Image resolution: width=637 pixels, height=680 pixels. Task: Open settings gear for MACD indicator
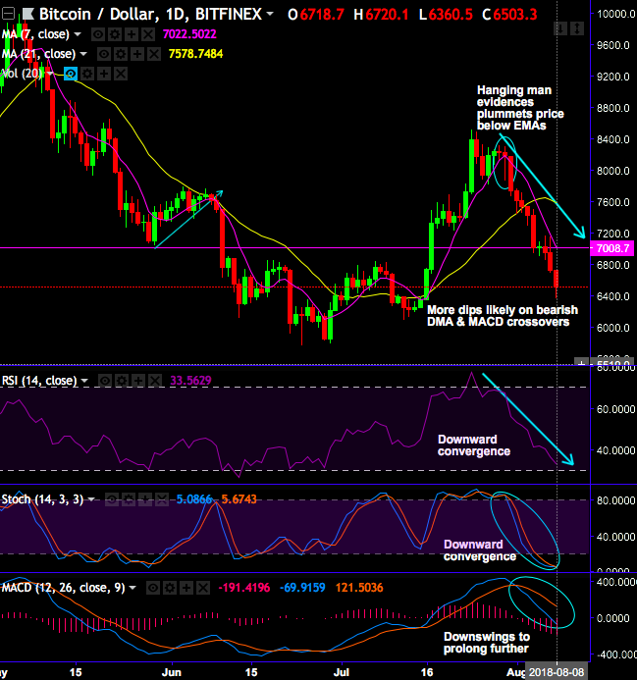click(x=169, y=589)
